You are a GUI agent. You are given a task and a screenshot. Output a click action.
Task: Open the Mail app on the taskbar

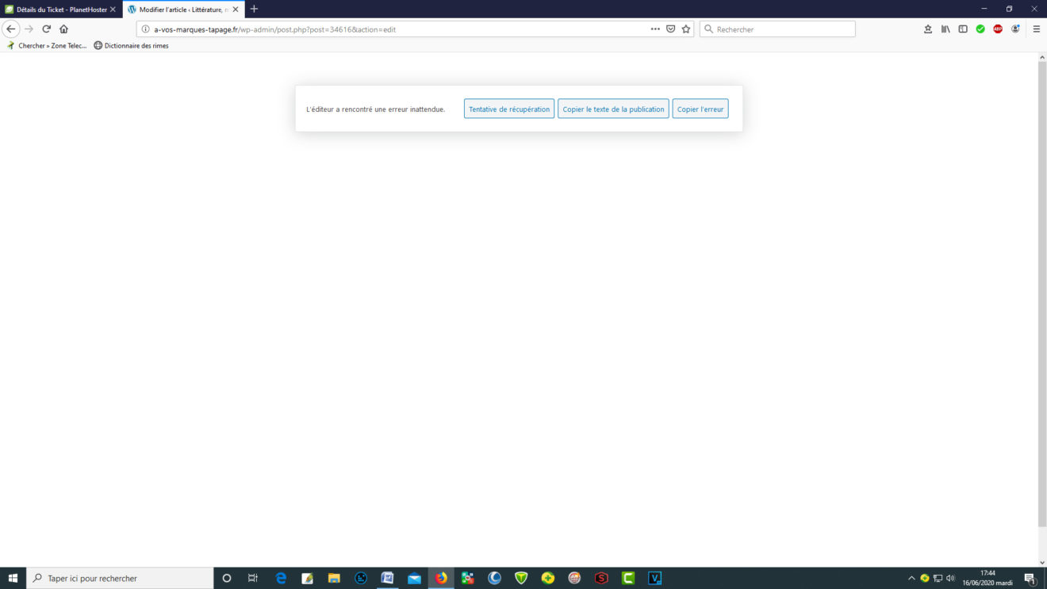click(x=414, y=578)
